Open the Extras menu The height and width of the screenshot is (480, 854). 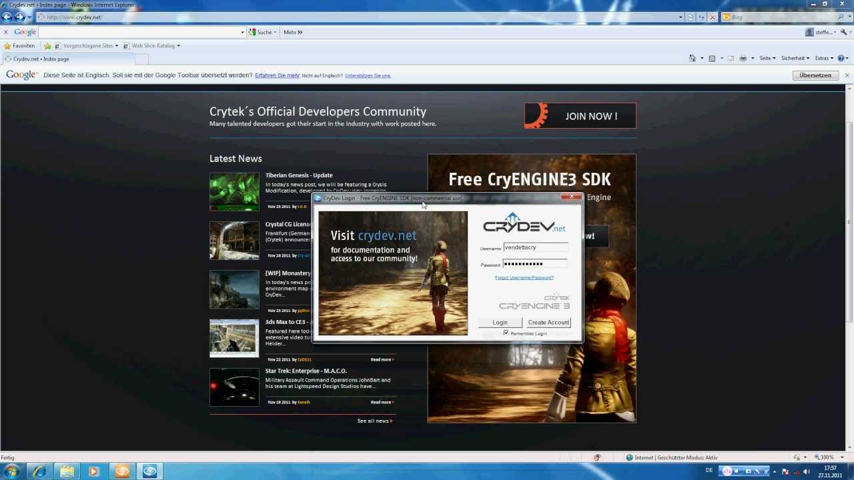pyautogui.click(x=824, y=58)
